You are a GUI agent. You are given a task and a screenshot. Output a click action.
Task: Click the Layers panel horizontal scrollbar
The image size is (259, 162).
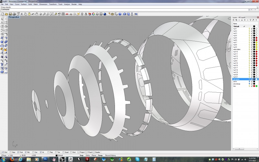[245, 149]
